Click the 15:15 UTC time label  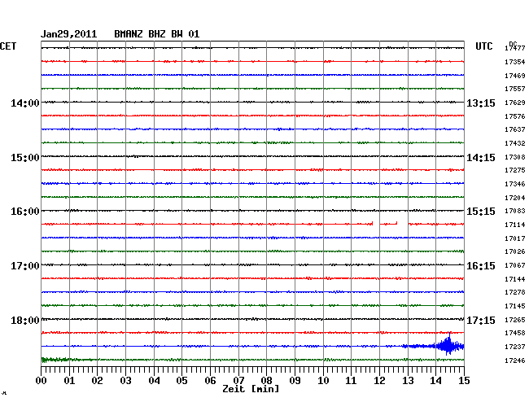click(x=481, y=212)
